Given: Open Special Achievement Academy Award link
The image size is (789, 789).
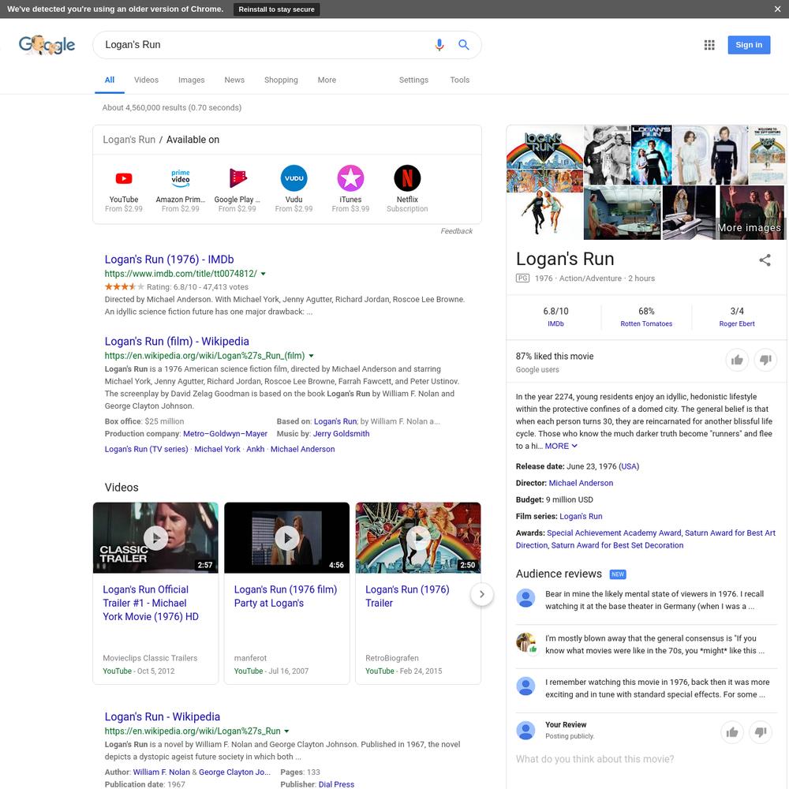Looking at the screenshot, I should click(x=614, y=533).
